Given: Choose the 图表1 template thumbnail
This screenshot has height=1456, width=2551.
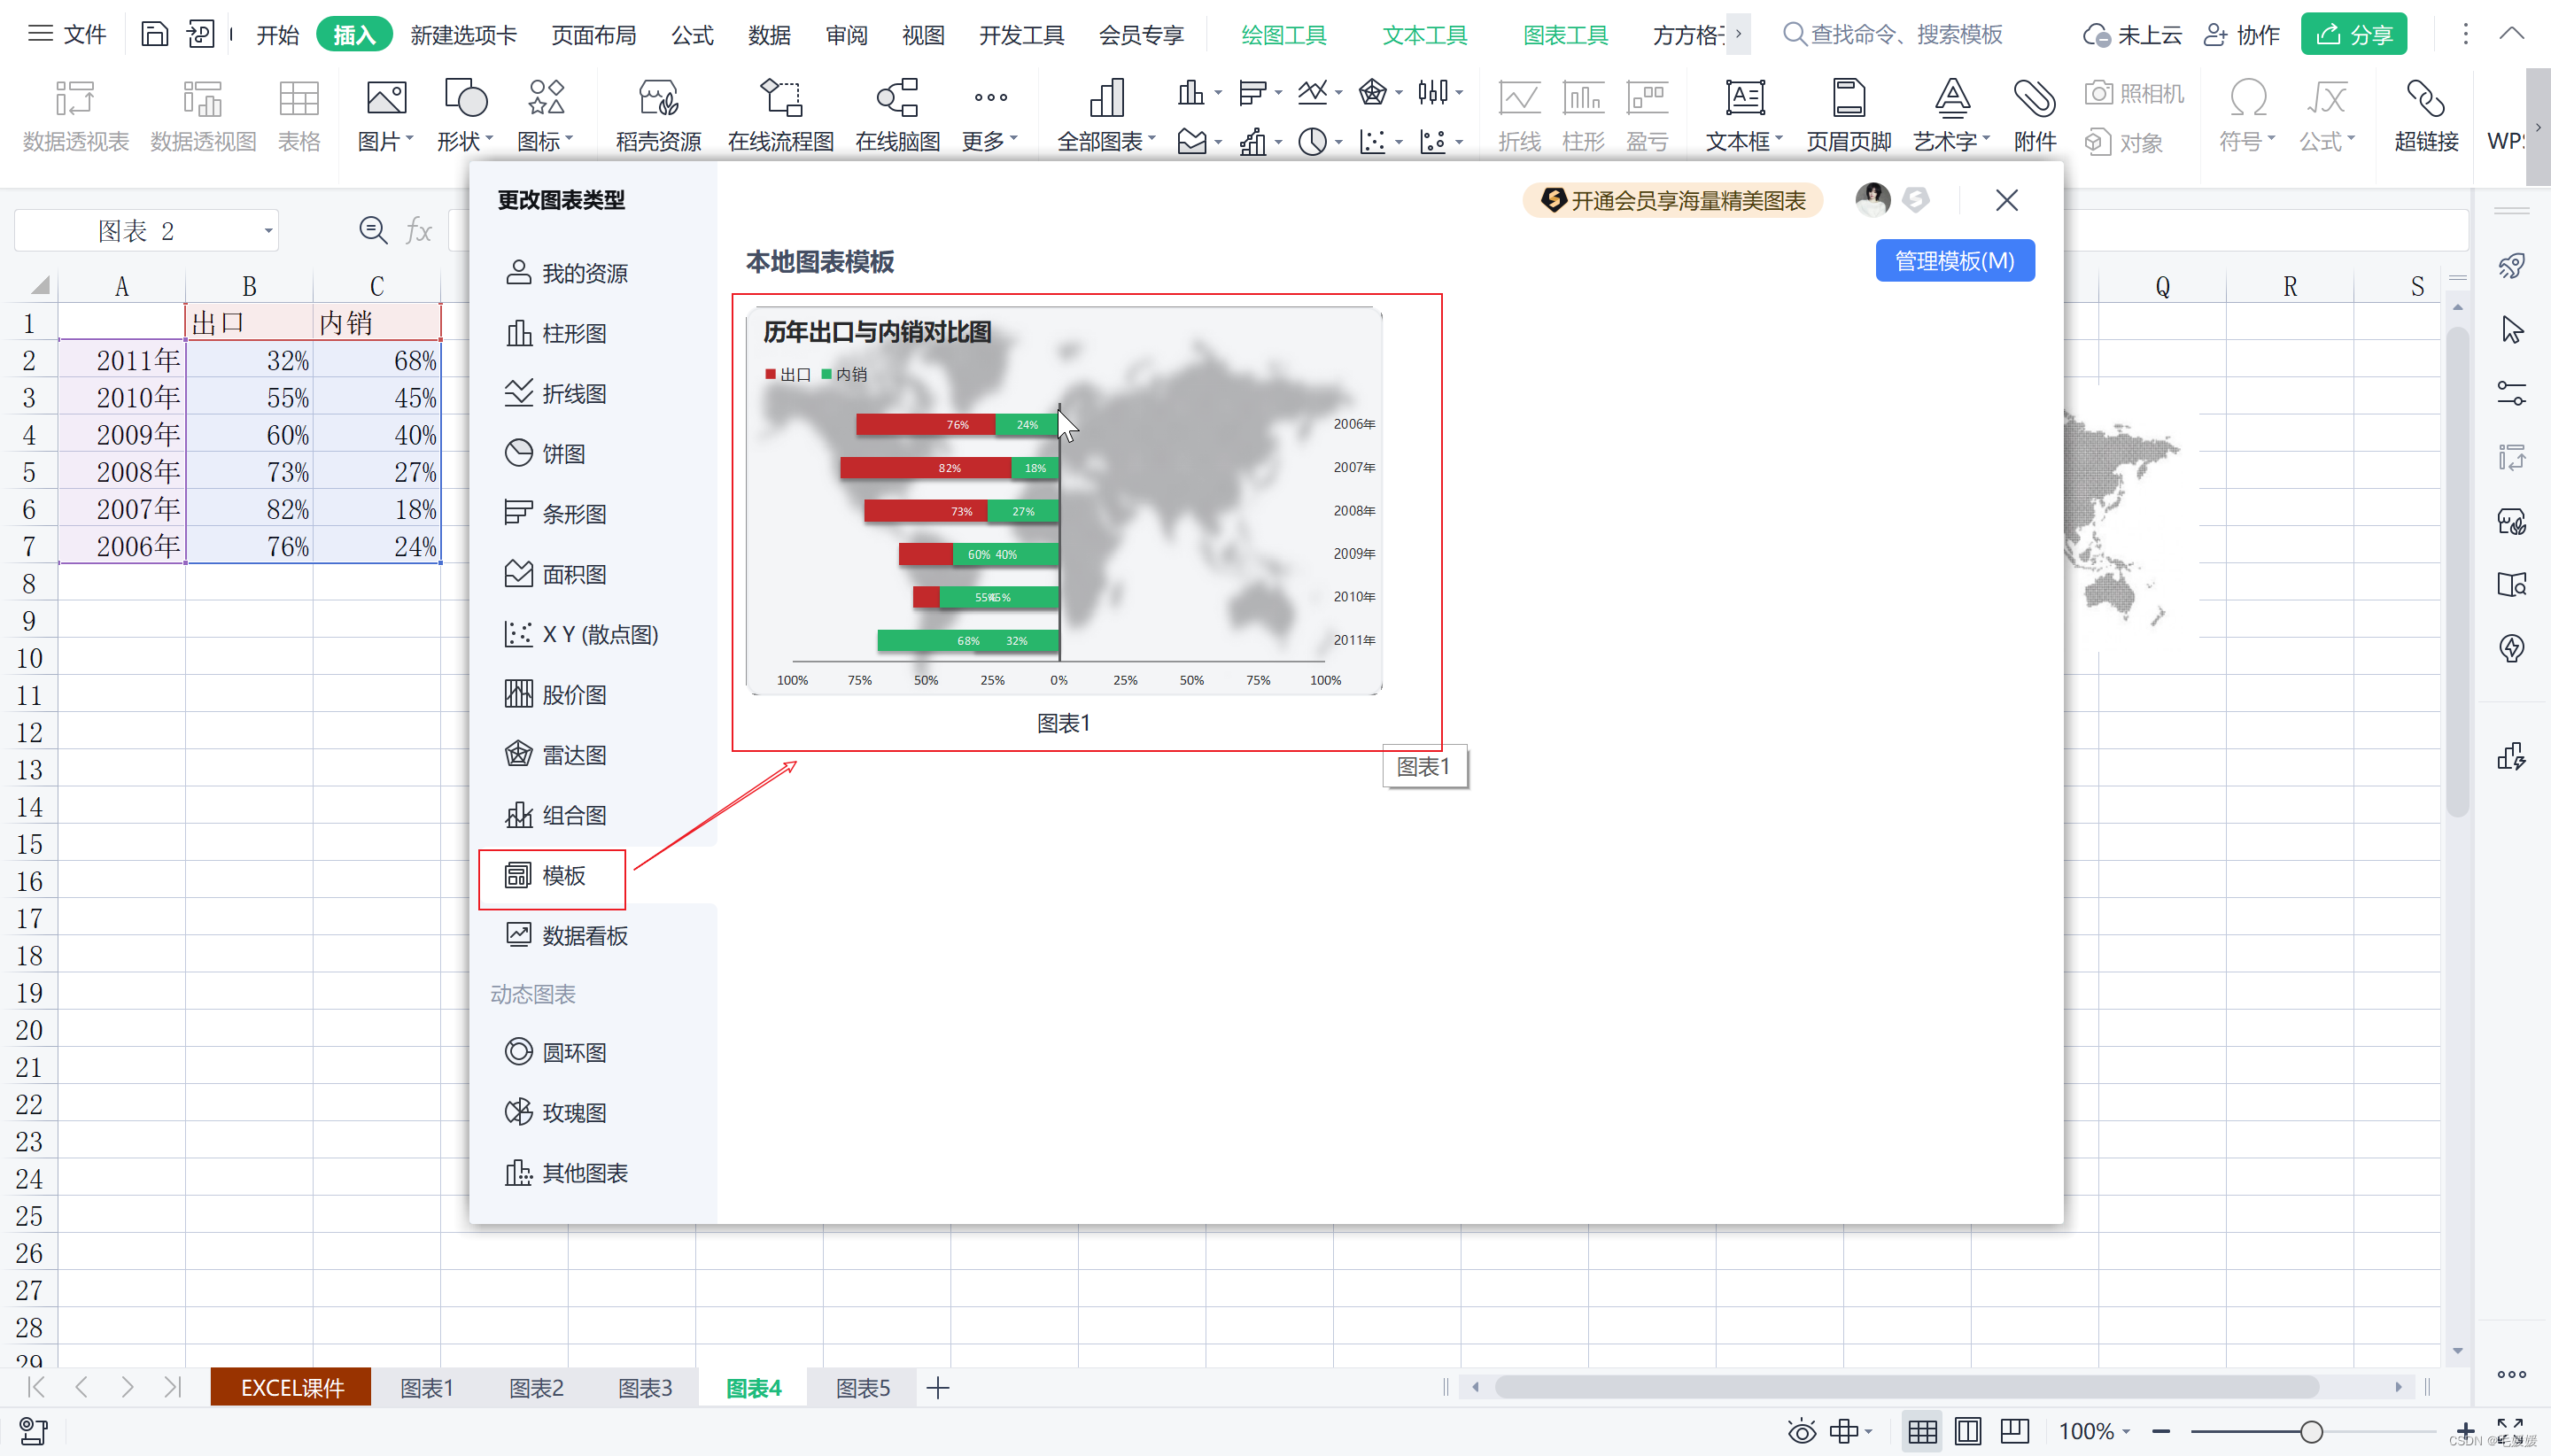Looking at the screenshot, I should pyautogui.click(x=1064, y=500).
